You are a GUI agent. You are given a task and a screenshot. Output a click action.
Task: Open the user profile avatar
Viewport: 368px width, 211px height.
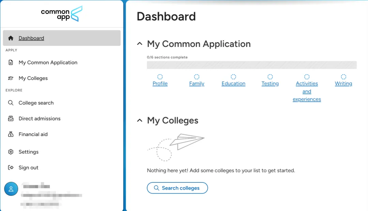click(x=11, y=189)
